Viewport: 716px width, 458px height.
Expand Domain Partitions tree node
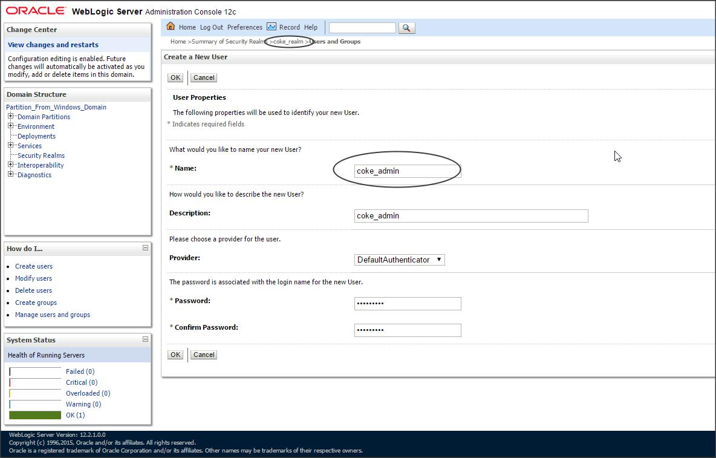click(x=10, y=116)
